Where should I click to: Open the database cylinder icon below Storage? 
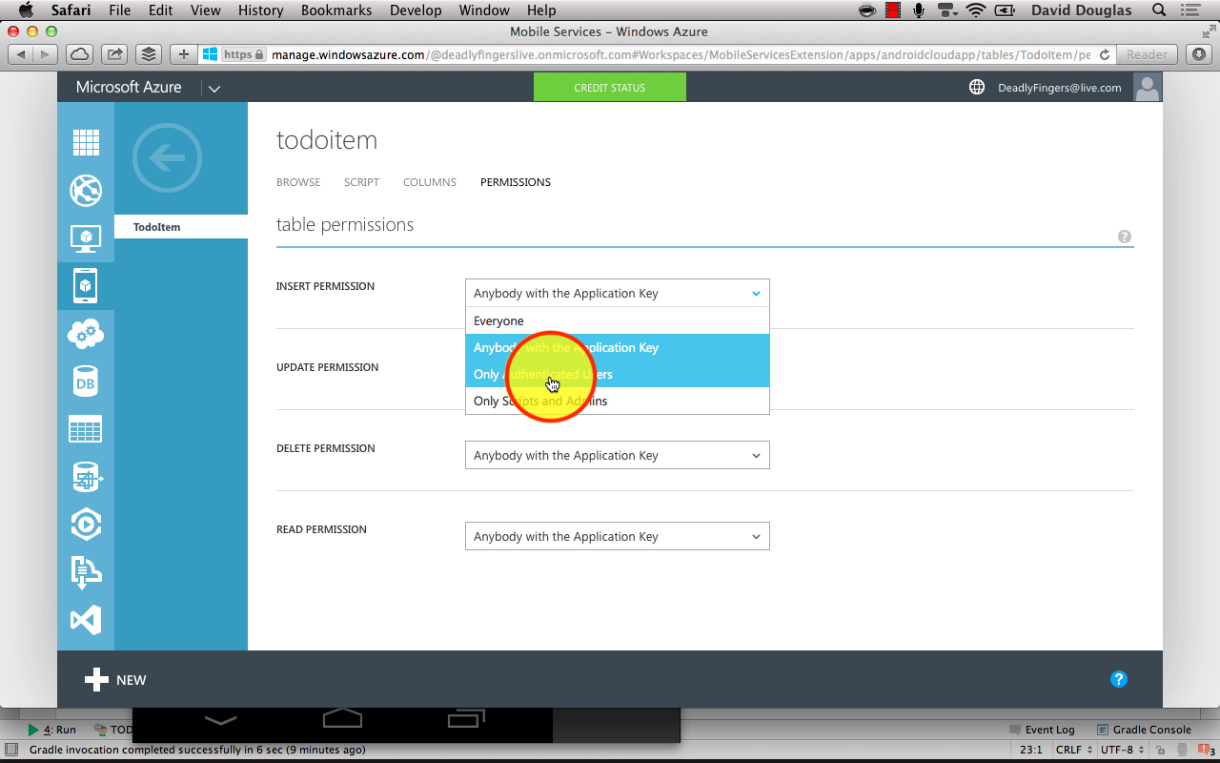point(86,477)
